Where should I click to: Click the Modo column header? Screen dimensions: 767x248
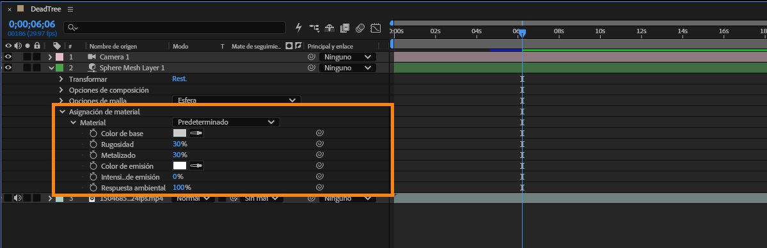(180, 47)
